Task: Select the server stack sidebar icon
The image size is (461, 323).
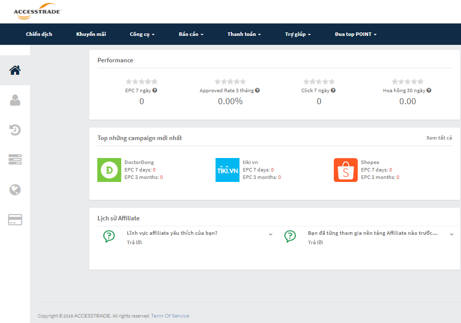Action: tap(15, 160)
